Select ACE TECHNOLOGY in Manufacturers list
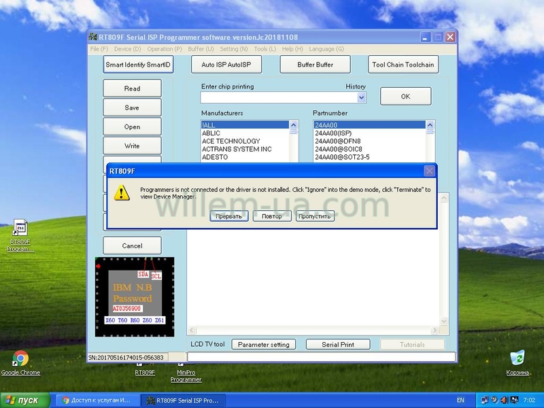 pos(231,141)
